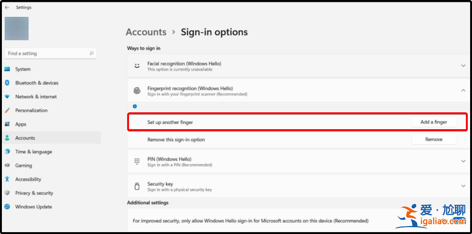Click the Security key USB icon
The image size is (472, 234).
[x=137, y=186]
